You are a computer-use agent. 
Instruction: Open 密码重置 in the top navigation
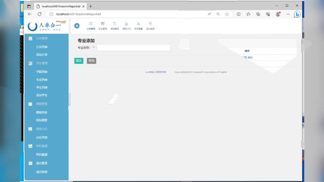click(139, 26)
